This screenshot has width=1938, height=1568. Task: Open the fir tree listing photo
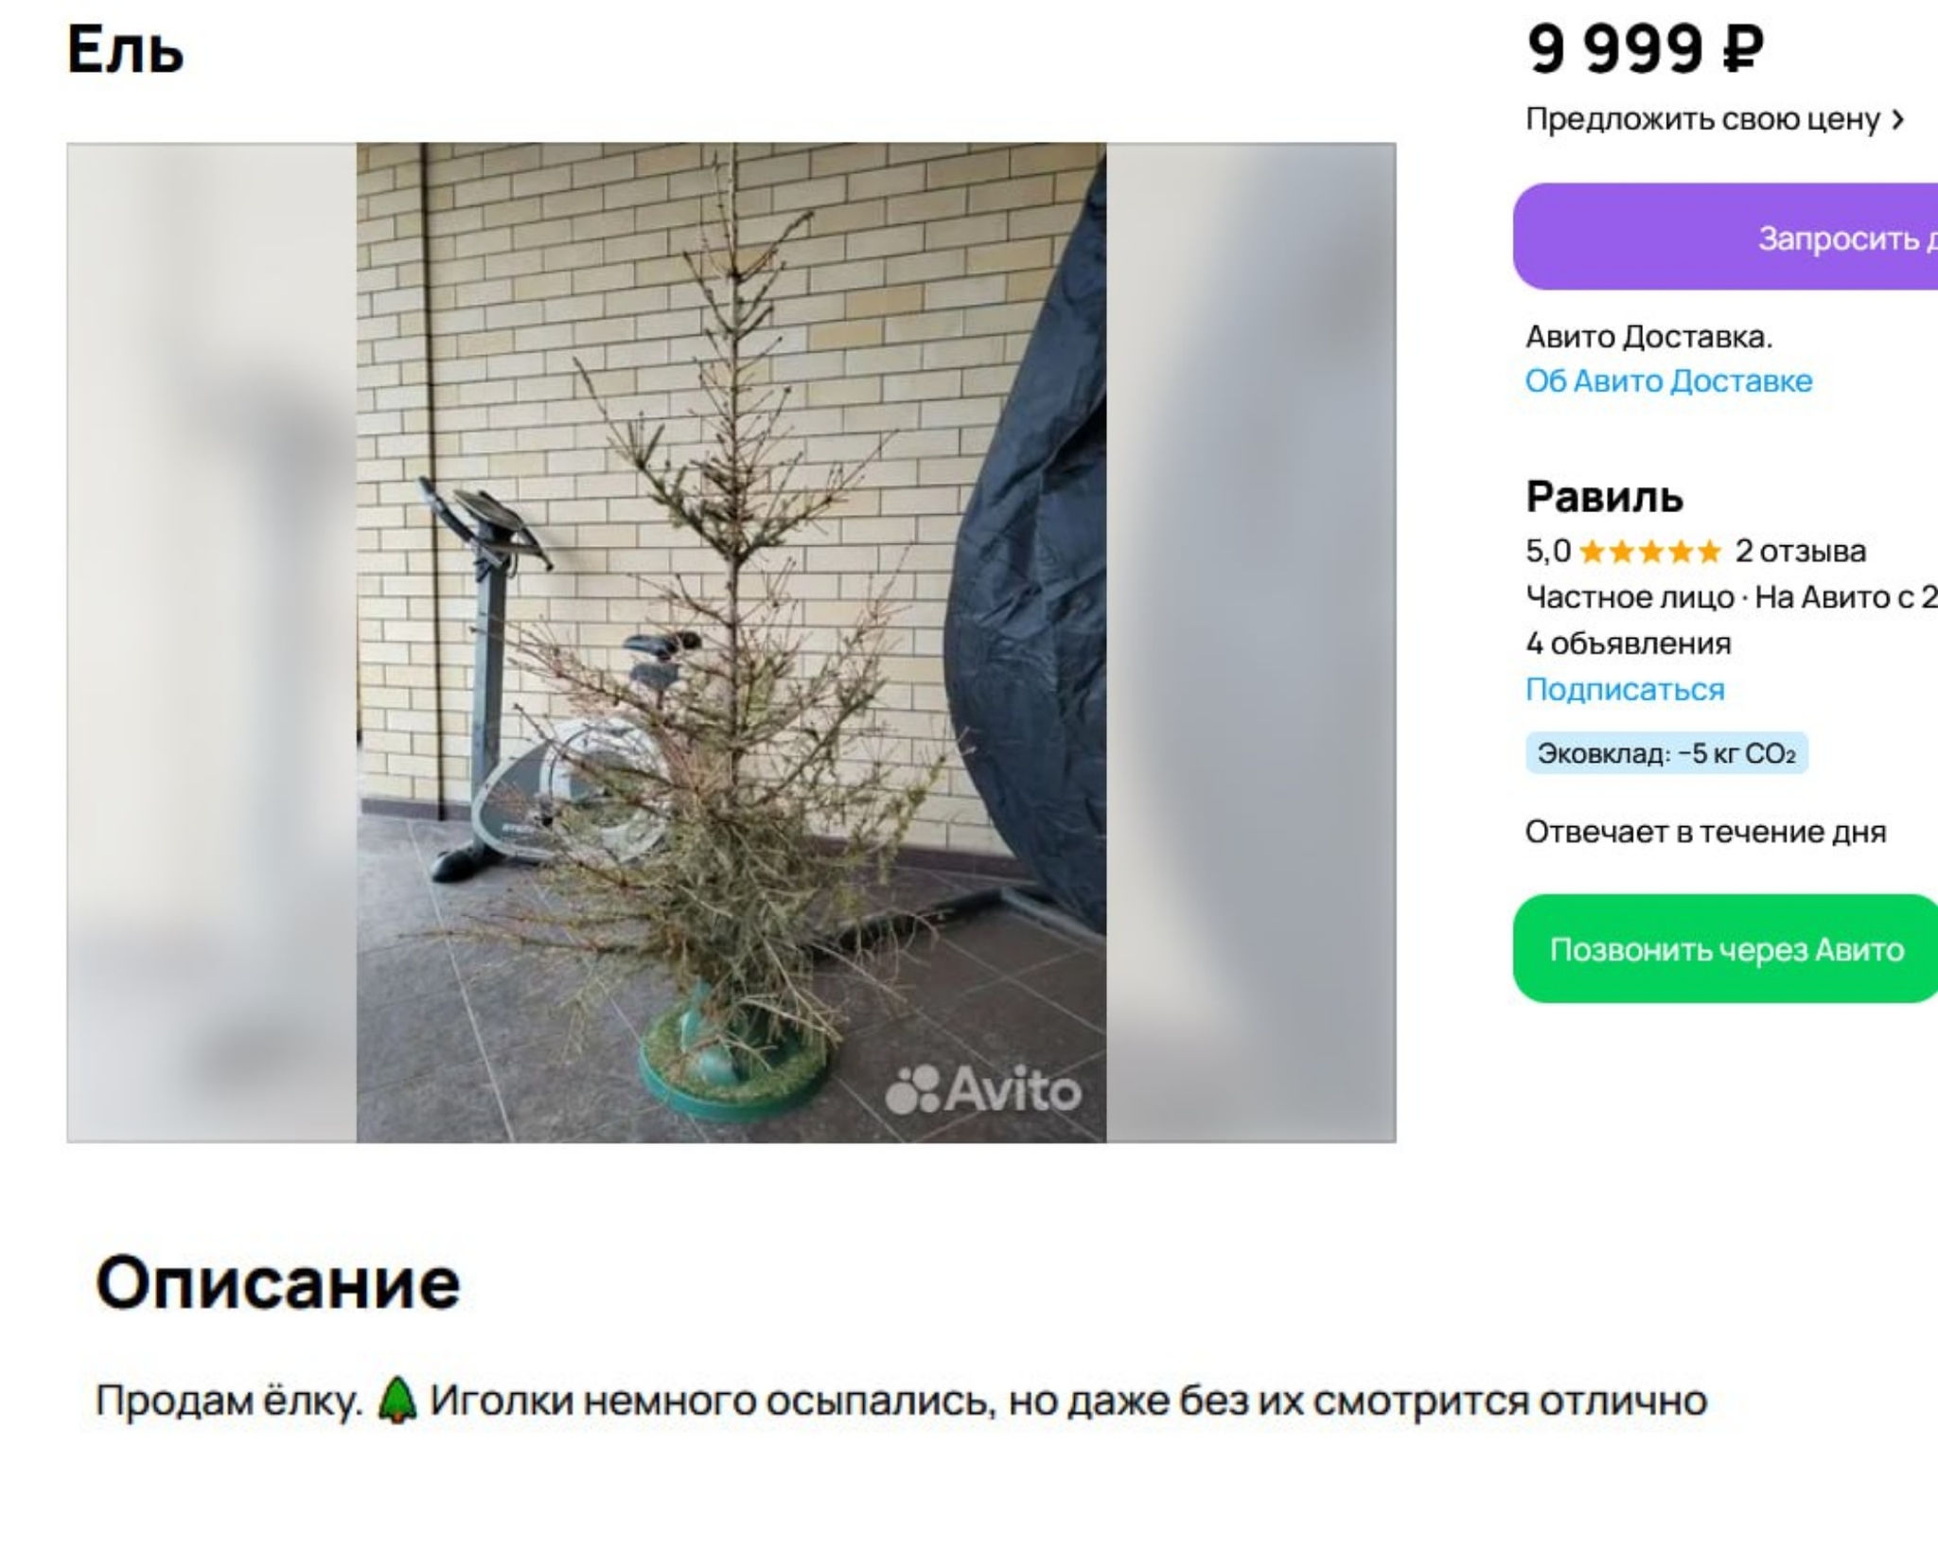click(x=731, y=643)
